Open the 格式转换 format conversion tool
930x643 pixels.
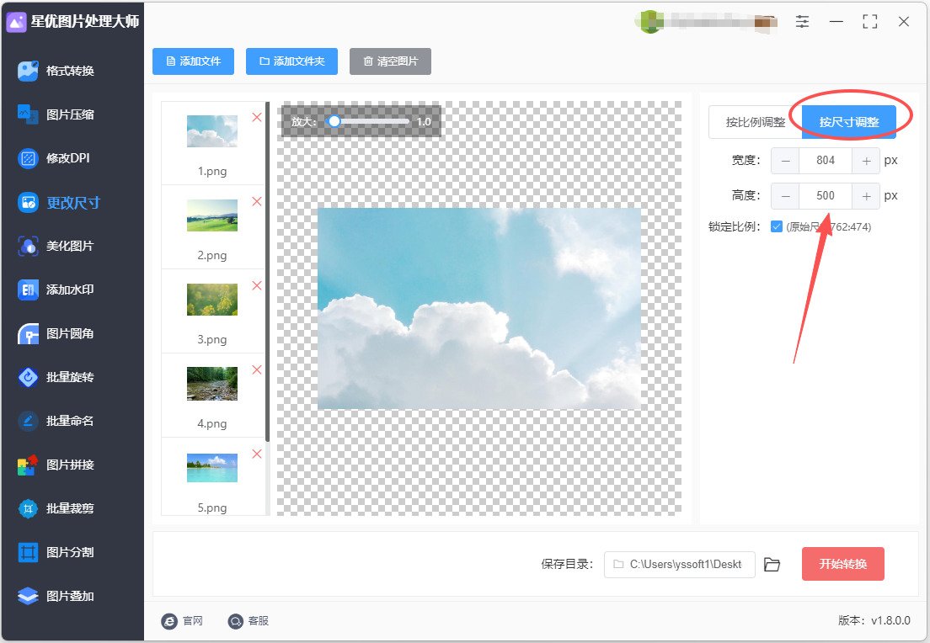[56, 71]
